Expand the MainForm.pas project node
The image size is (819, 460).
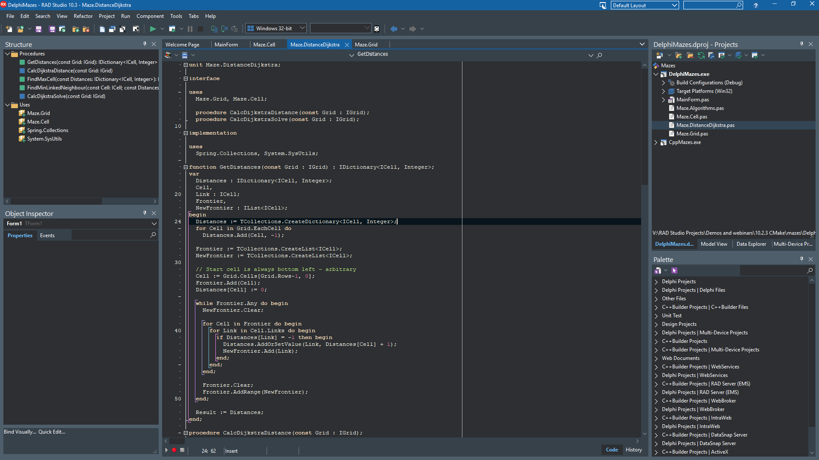click(x=663, y=100)
